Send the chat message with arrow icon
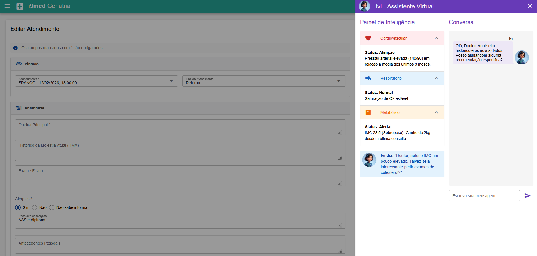Screen dimensions: 537x256 pyautogui.click(x=527, y=196)
